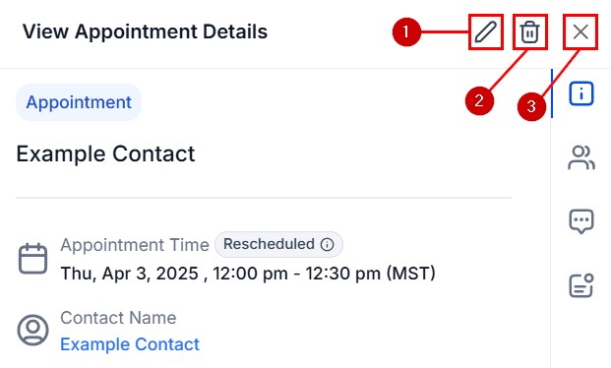611x368 pixels.
Task: Click the appointment date and time text
Action: (248, 274)
